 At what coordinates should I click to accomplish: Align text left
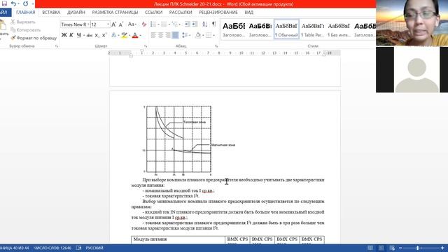point(153,35)
